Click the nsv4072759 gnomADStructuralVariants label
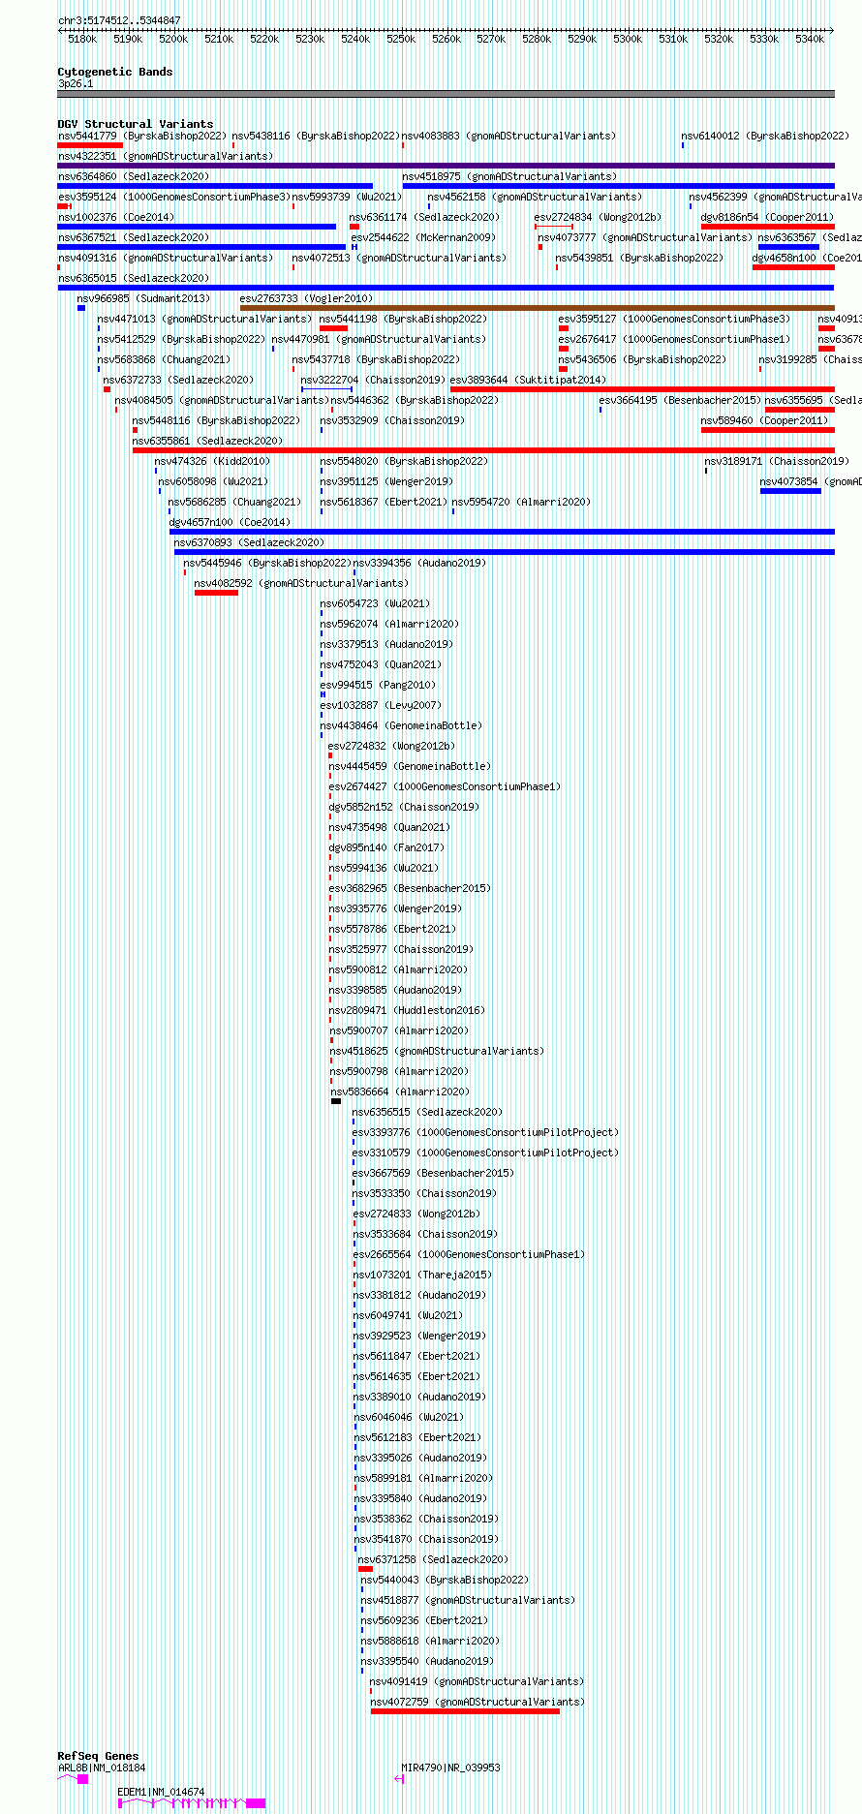 click(477, 1703)
